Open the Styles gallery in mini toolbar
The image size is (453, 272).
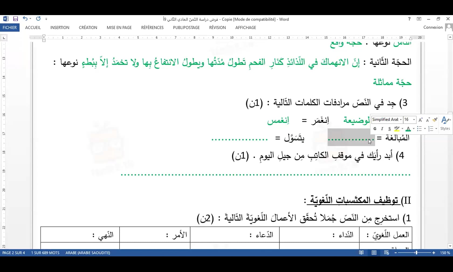445,123
